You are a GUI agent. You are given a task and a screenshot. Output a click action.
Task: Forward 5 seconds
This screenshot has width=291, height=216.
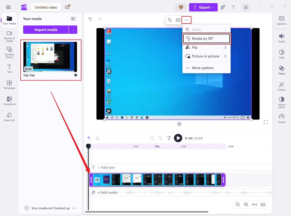[x=169, y=138]
